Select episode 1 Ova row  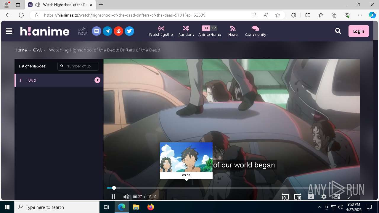point(59,80)
